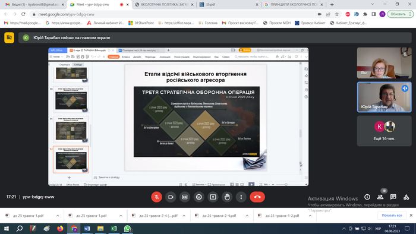Unmute the microphone in Meet
Image resolution: width=416 pixels, height=234 pixels.
[156, 197]
